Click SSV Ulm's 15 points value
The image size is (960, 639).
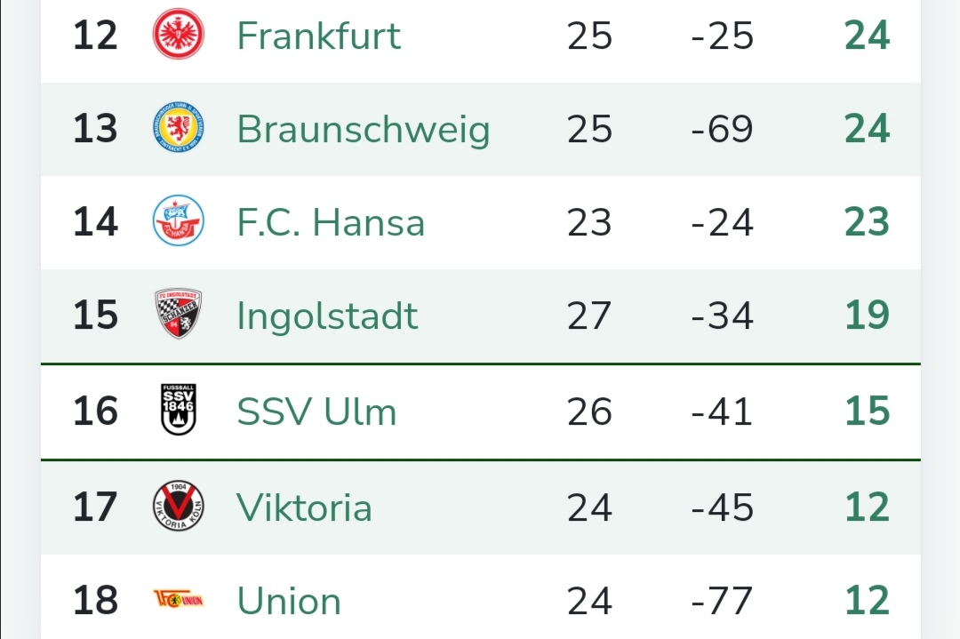coord(867,411)
